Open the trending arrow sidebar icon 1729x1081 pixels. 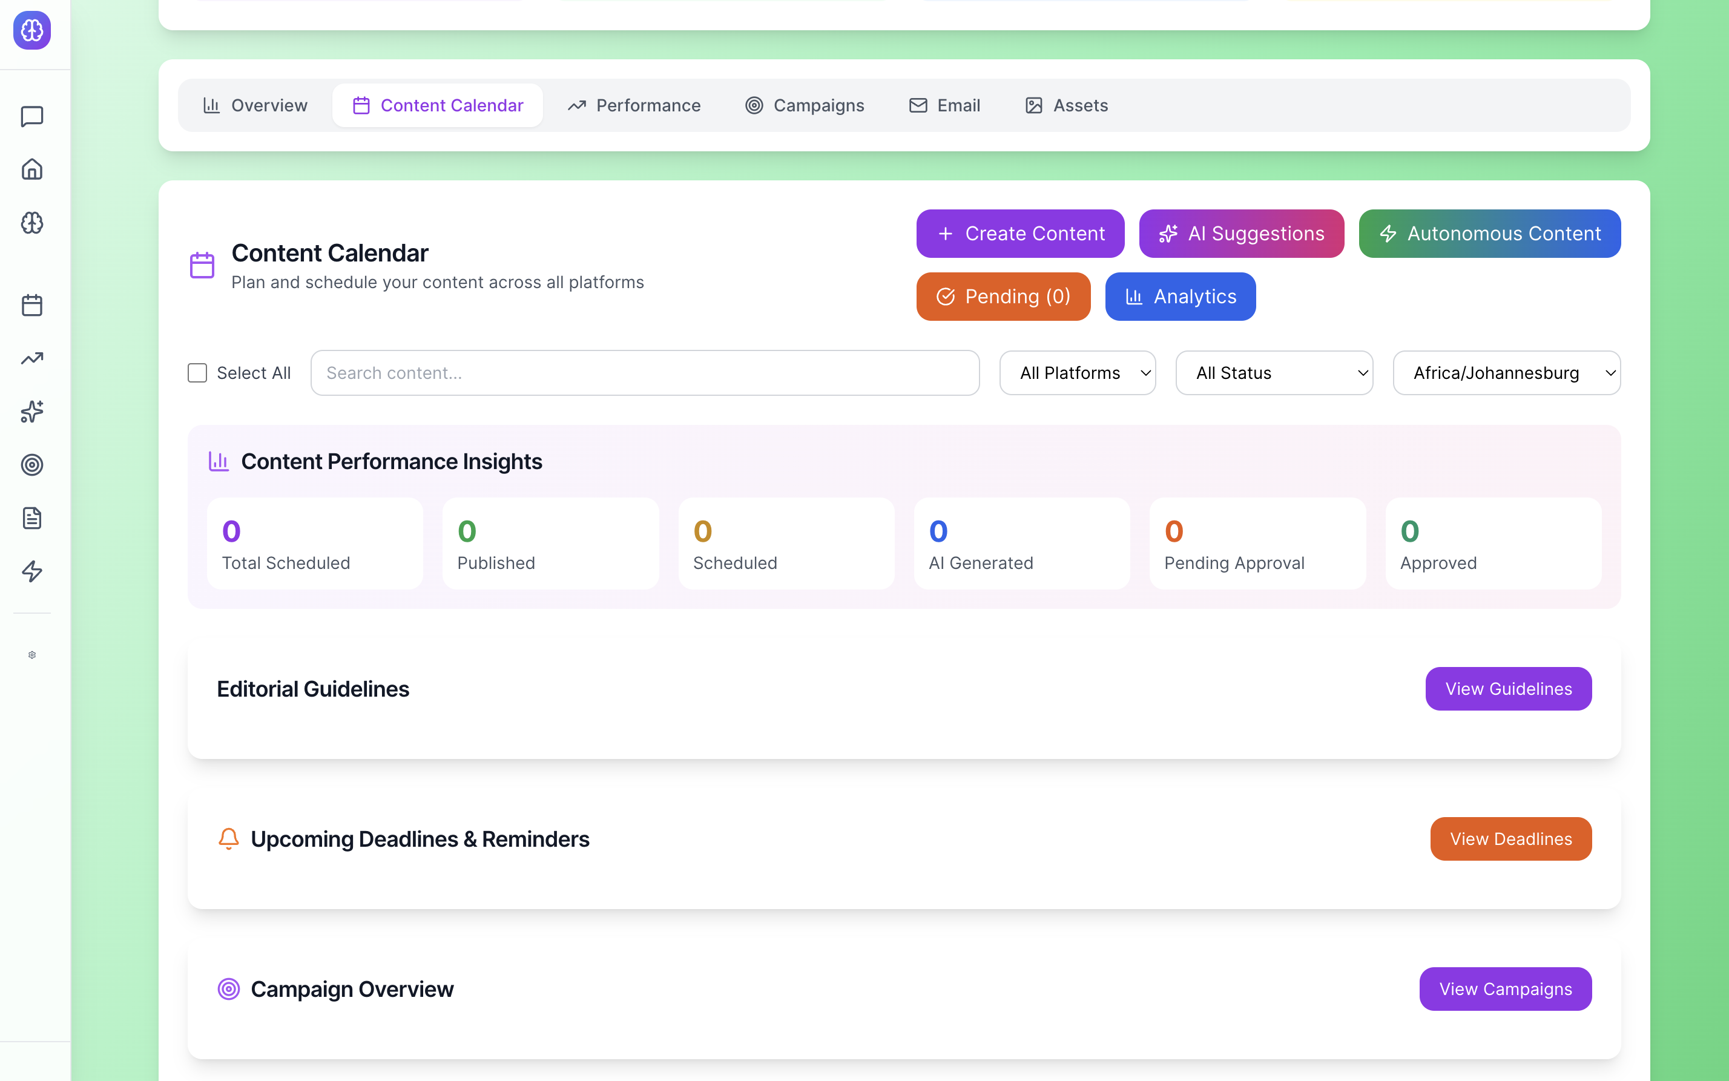(x=32, y=358)
